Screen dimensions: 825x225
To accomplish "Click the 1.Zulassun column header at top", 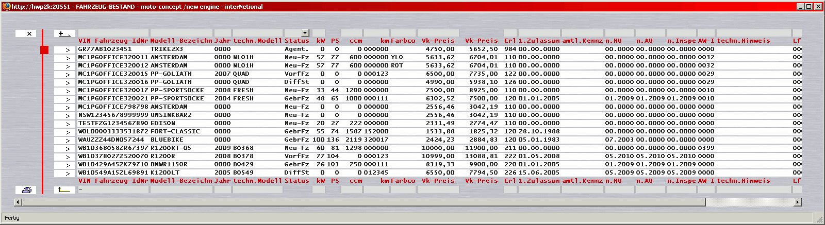I will 539,41.
